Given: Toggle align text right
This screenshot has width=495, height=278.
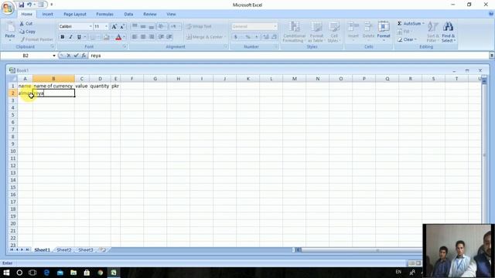Looking at the screenshot, I should tap(152, 37).
